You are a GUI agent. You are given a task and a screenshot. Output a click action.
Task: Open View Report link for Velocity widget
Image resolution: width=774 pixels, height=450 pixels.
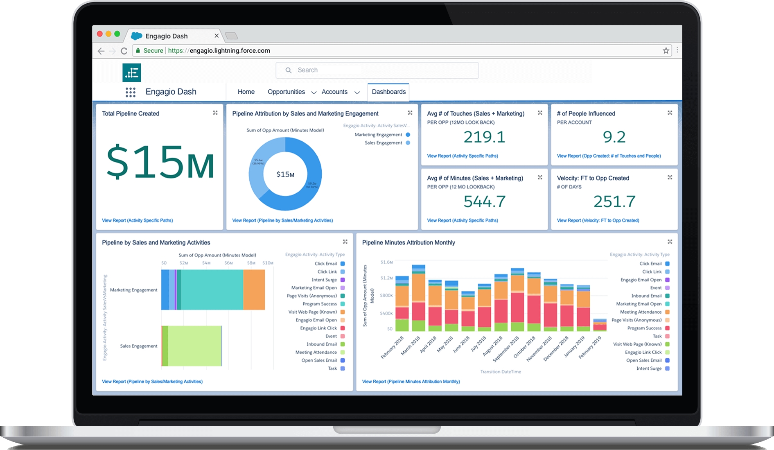(598, 220)
